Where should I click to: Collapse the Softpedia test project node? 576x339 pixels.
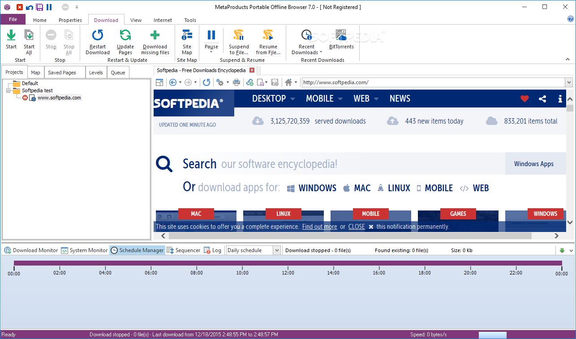click(8, 90)
